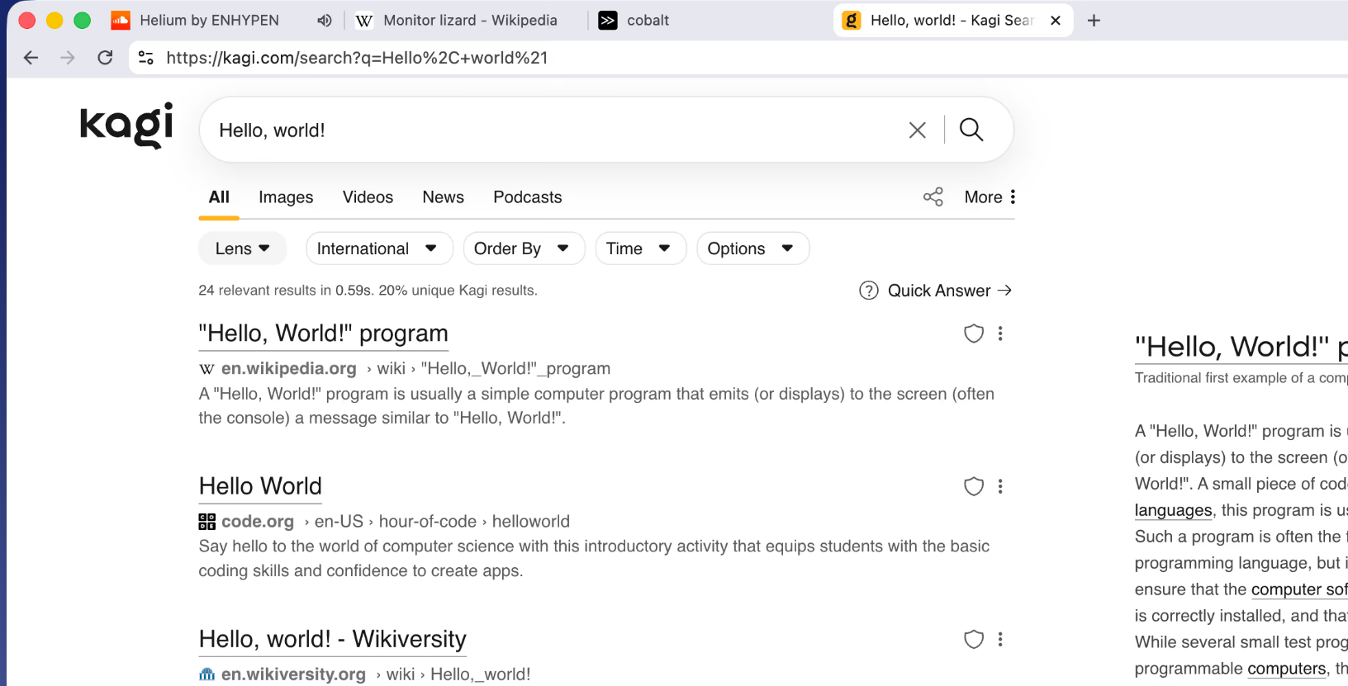Switch to the Videos tab

click(x=368, y=197)
